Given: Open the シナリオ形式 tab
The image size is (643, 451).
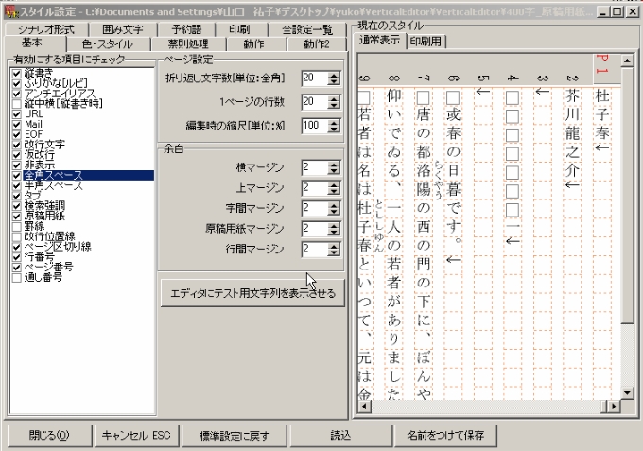Looking at the screenshot, I should click(x=45, y=29).
